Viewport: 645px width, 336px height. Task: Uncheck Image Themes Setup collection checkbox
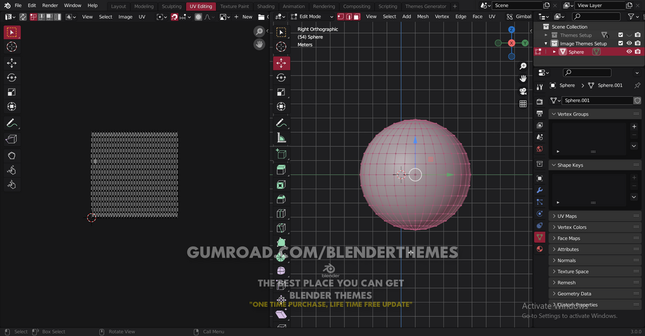(621, 43)
